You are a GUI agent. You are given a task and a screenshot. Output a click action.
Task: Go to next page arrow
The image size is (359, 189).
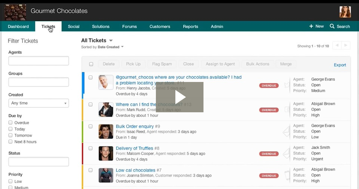[x=346, y=45]
